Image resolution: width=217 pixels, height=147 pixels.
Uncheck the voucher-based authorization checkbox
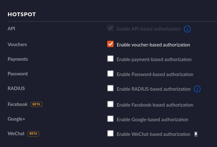110,44
